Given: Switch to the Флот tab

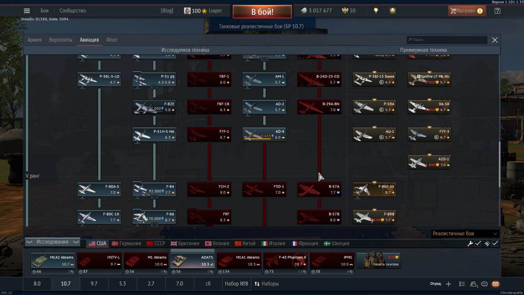Looking at the screenshot, I should 112,40.
